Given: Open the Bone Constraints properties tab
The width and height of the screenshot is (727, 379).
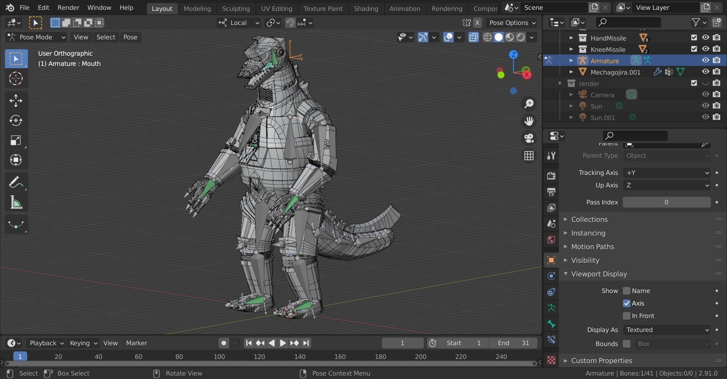Looking at the screenshot, I should click(551, 340).
